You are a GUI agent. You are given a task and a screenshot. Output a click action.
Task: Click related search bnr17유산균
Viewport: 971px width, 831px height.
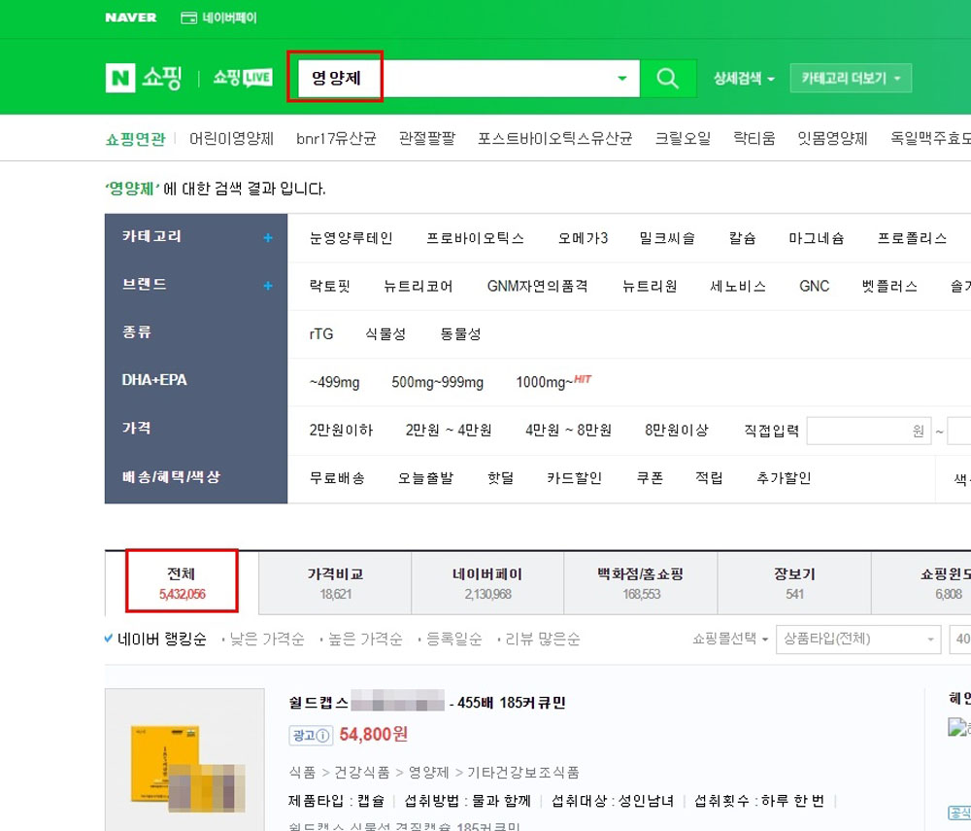click(336, 138)
